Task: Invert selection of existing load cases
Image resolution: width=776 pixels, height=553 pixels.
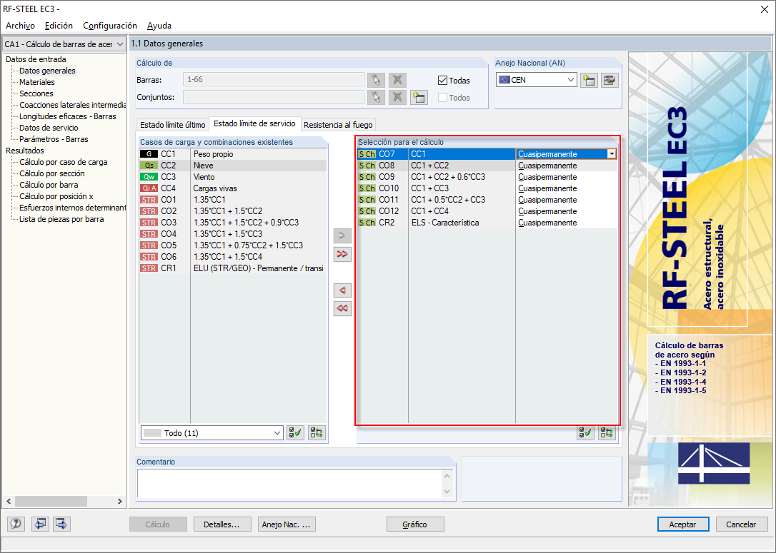Action: (x=317, y=433)
